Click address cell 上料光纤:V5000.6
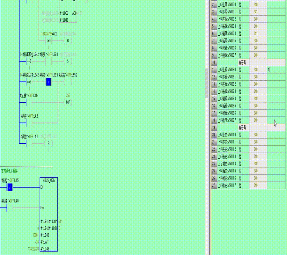 (x=227, y=48)
